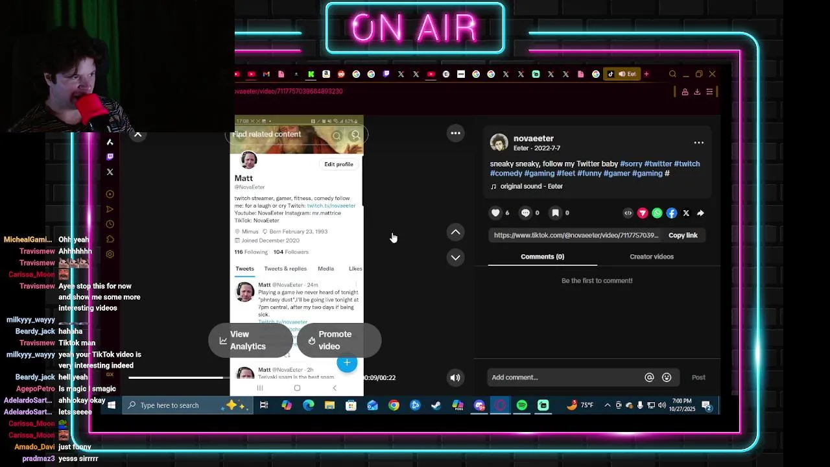The image size is (830, 467).
Task: Click the Type here to search box
Action: click(x=186, y=405)
